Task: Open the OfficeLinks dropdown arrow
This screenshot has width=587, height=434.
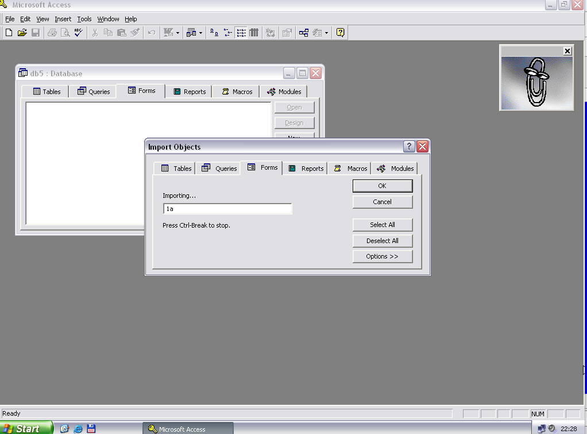Action: pos(177,33)
